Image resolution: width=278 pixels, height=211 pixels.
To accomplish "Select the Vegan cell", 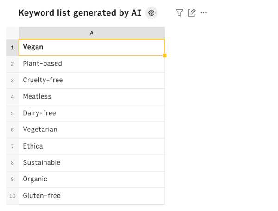I will click(x=91, y=47).
